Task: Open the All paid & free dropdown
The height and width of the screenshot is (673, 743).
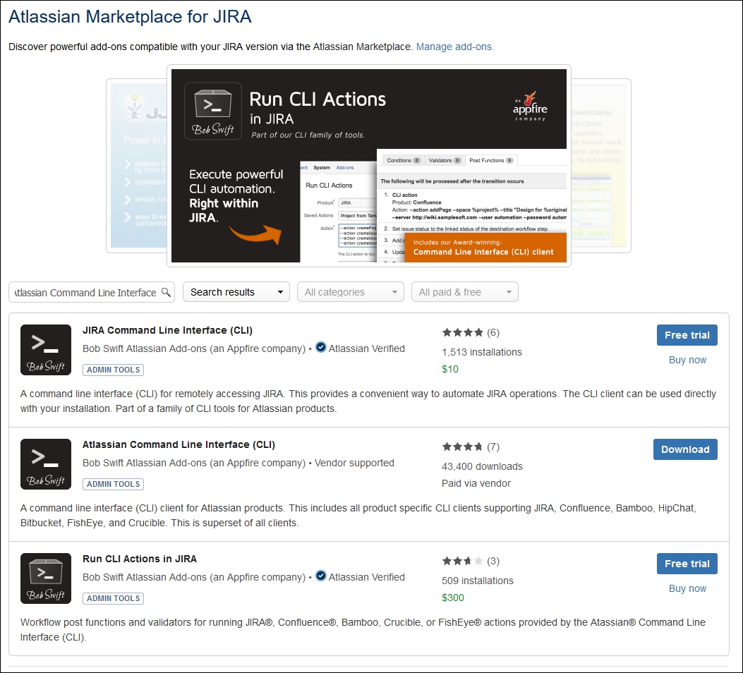Action: [x=465, y=292]
